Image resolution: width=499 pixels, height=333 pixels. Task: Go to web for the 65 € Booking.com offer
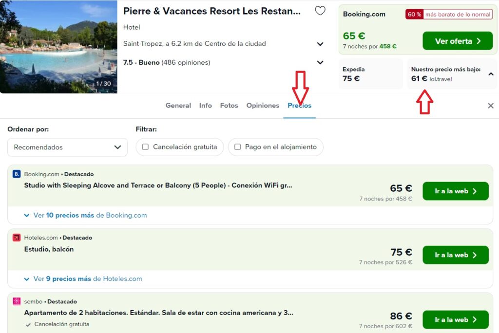456,191
